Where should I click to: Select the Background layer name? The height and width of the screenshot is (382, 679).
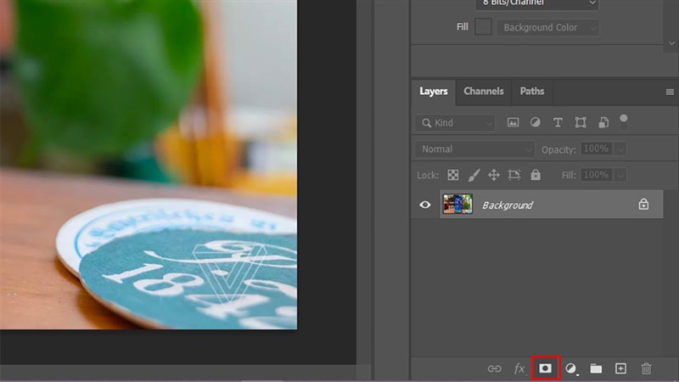click(508, 205)
